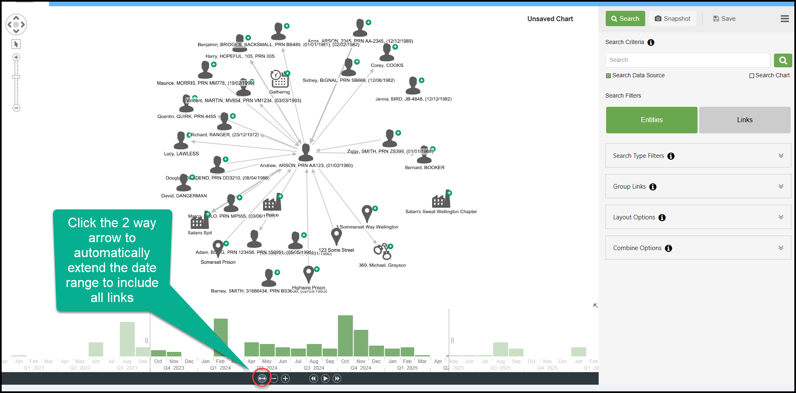Click the handcuffs icon for Michael Grayson

[x=382, y=252]
